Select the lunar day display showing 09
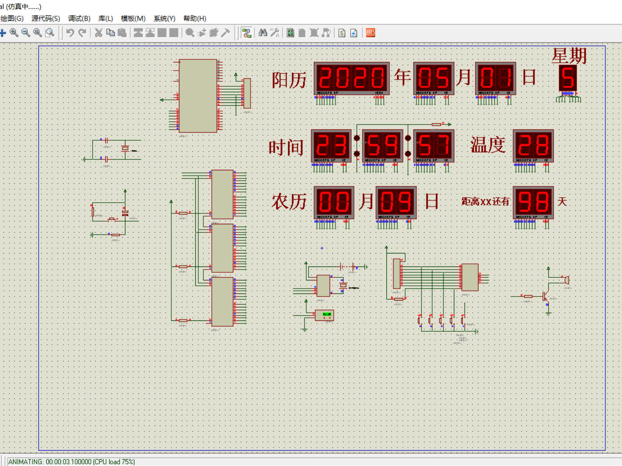The width and height of the screenshot is (622, 466). (x=396, y=203)
